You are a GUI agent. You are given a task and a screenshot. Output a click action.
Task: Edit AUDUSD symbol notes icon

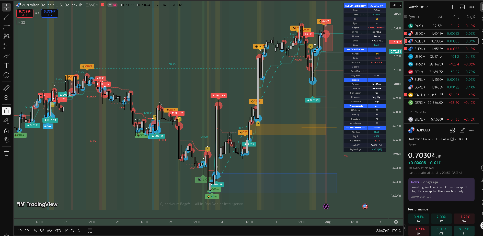[x=462, y=130]
